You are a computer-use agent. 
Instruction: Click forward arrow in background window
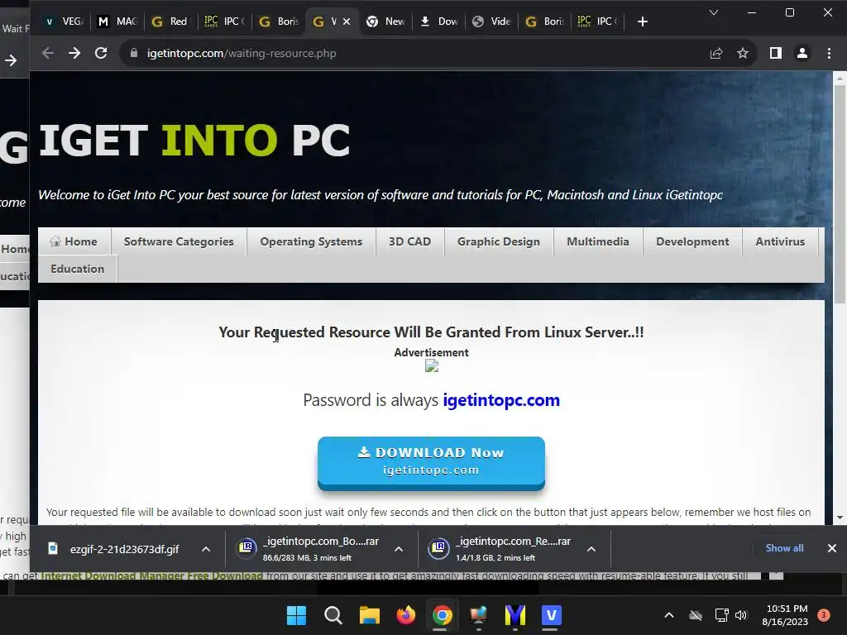click(x=11, y=60)
